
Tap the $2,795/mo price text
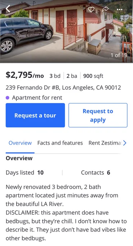25,75
